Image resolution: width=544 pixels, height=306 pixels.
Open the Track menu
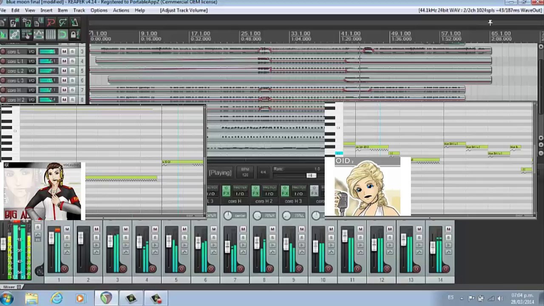[x=79, y=10]
